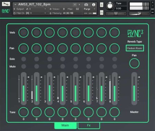Viewport: 155px width, 131px height.
Task: Mute the instrument with the M button
Action: [102, 13]
